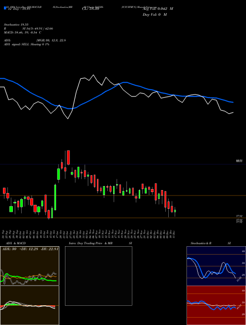The width and height of the screenshot is (246, 325).
Task: Open the MACD histogram chart panel
Action: [30, 305]
